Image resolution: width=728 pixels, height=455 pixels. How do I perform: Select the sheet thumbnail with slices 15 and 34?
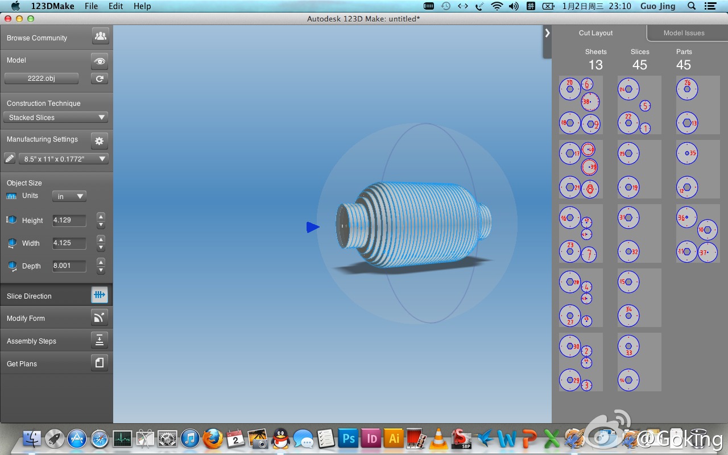point(639,298)
